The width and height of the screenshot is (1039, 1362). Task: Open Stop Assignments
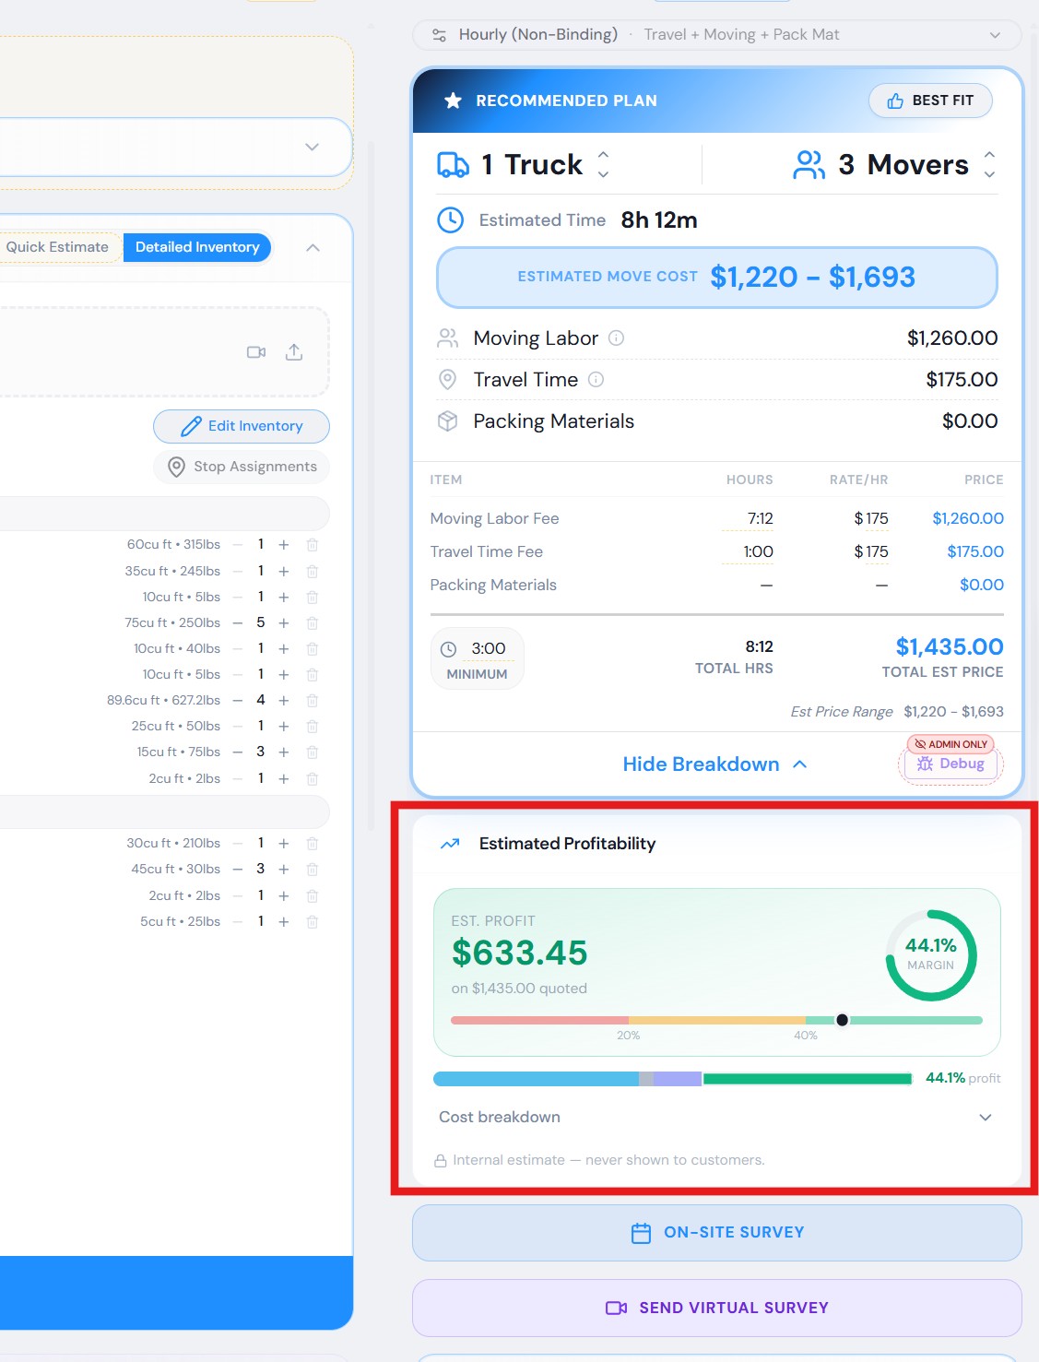click(242, 467)
